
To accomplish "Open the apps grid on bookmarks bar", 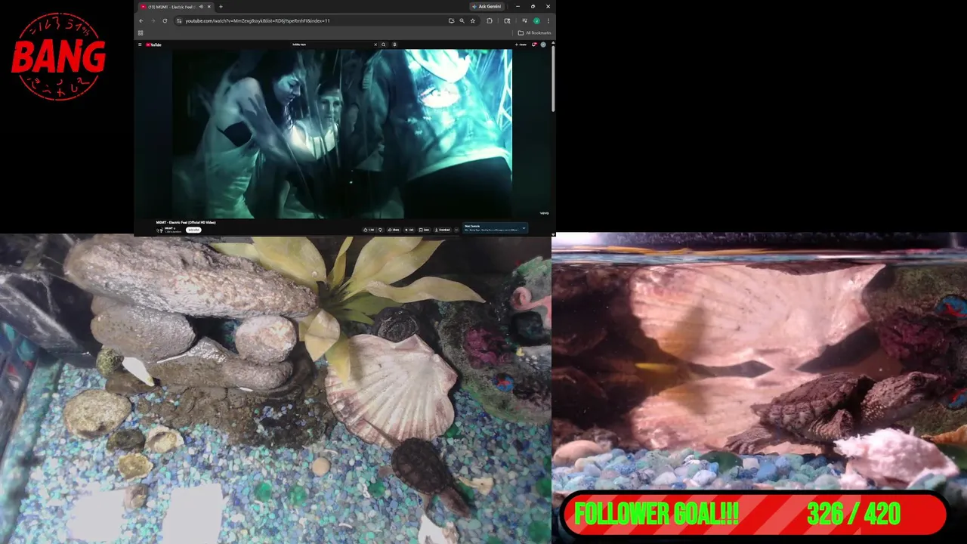I will click(141, 33).
